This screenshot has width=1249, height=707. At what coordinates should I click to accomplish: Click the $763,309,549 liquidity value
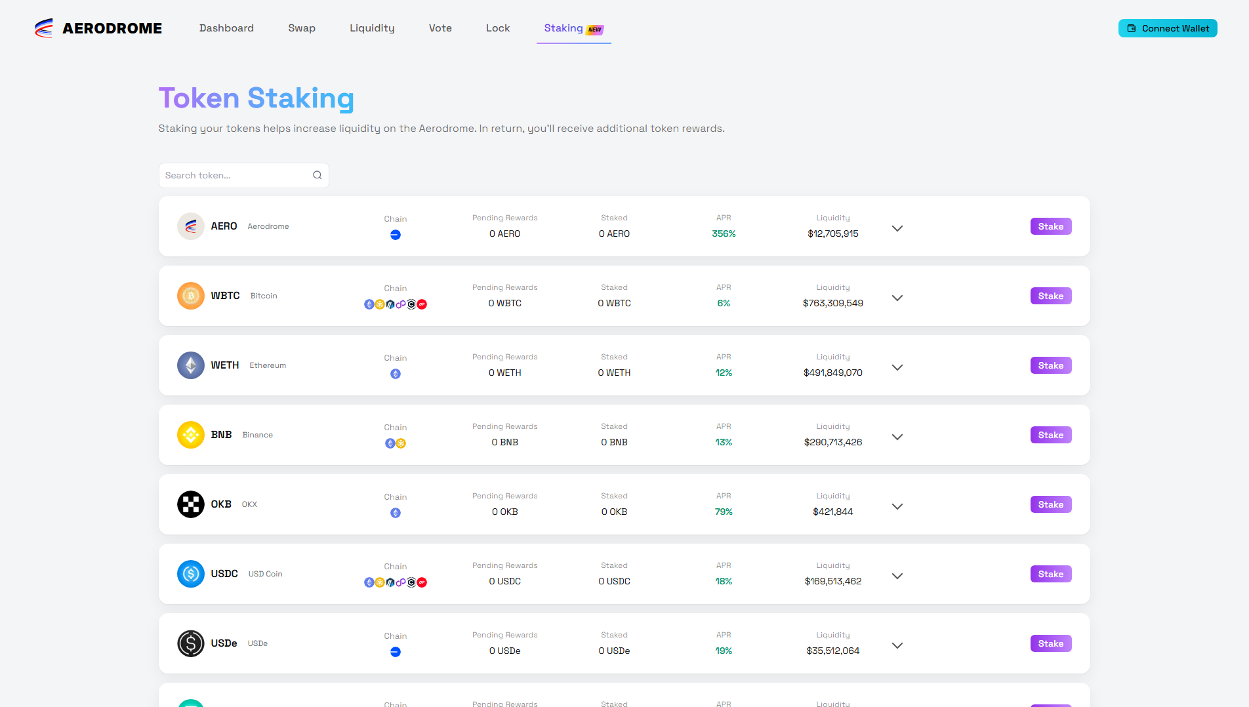point(833,303)
